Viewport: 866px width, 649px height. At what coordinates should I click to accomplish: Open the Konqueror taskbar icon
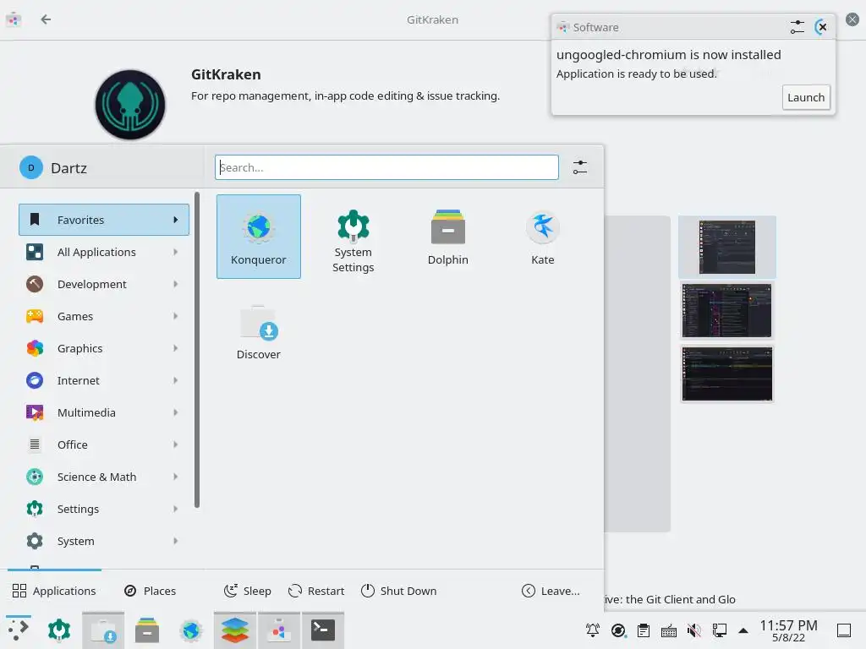pyautogui.click(x=191, y=630)
